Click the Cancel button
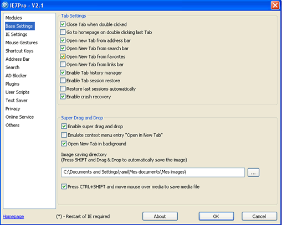 coord(259,216)
